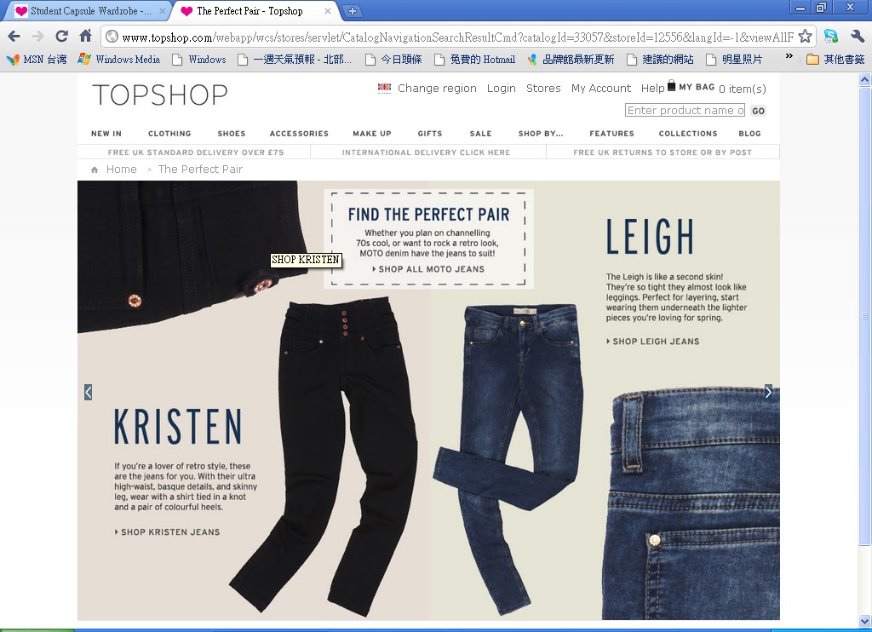This screenshot has height=632, width=872.
Task: Open My Bag shopping bag icon
Action: [x=671, y=86]
